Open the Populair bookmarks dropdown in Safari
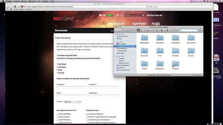223x125 pixels. [29, 9]
